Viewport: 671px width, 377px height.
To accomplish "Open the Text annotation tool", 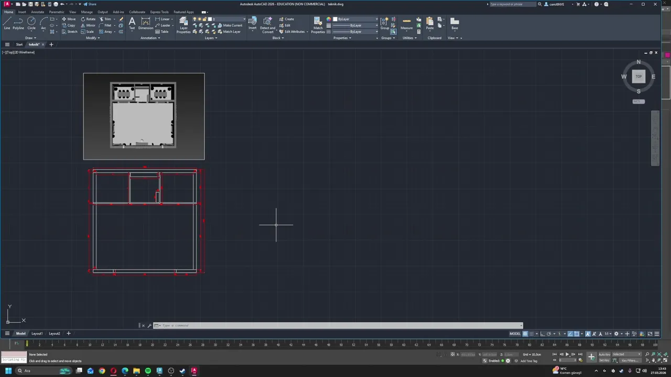I will click(x=132, y=23).
